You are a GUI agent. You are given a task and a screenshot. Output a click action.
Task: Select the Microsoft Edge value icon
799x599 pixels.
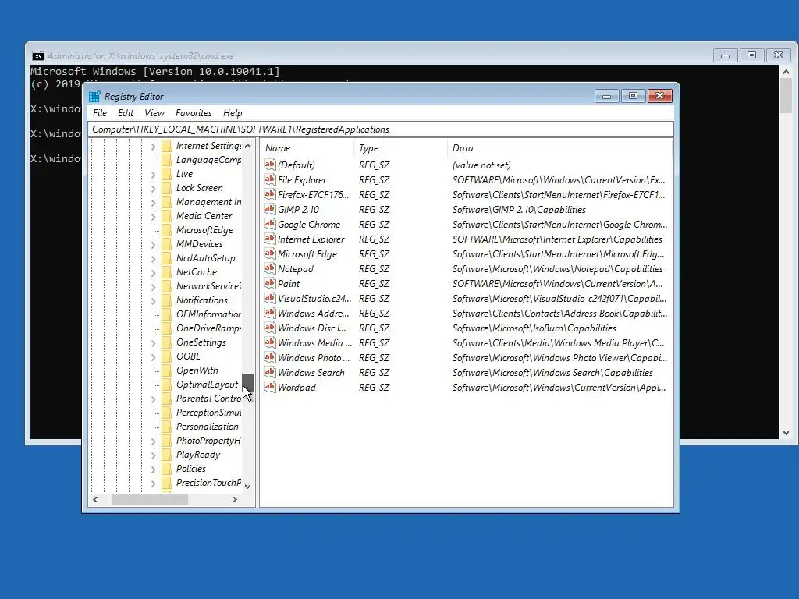click(269, 253)
